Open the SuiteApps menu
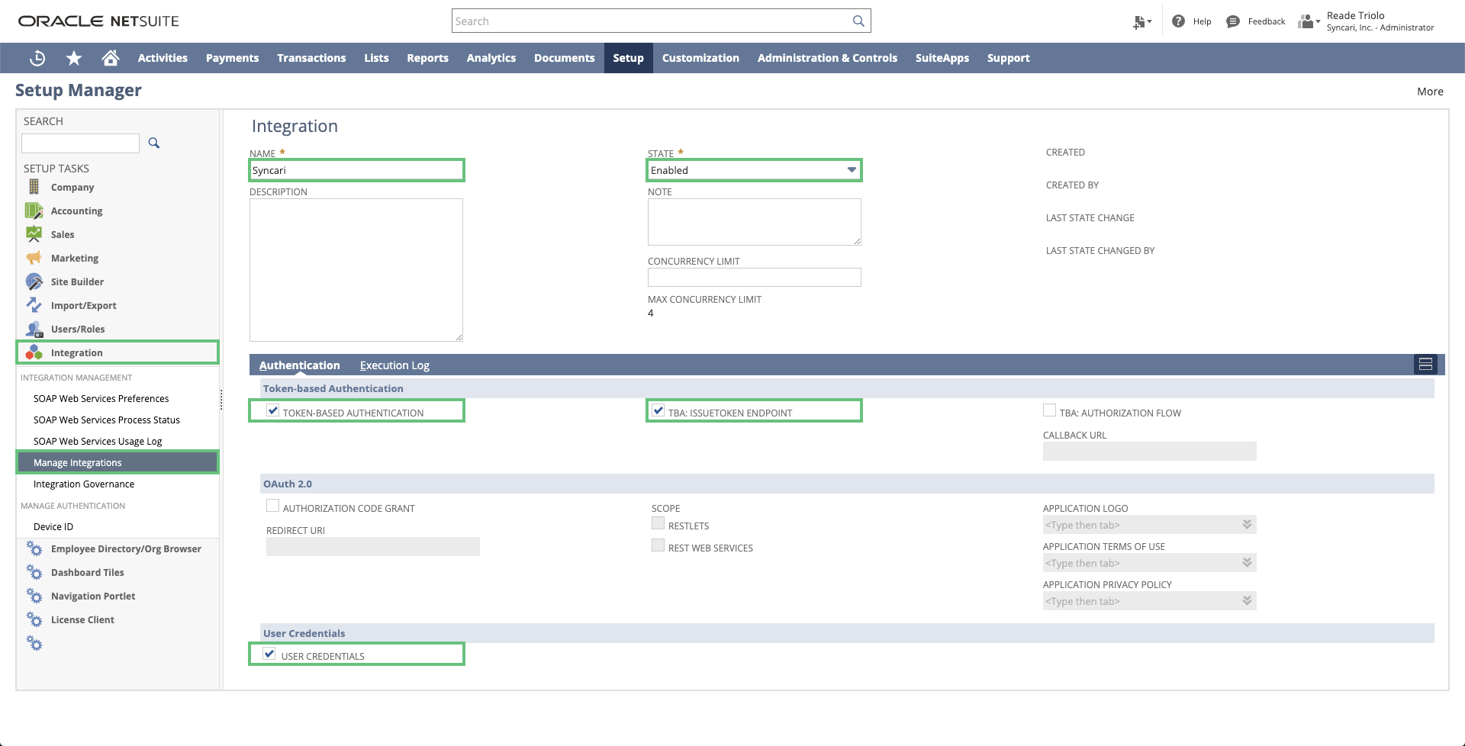This screenshot has width=1465, height=746. pos(942,58)
